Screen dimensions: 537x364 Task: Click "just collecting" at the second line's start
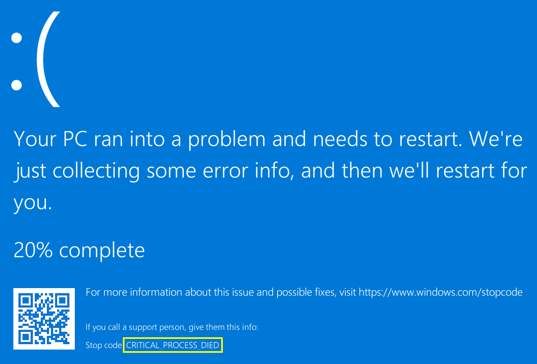[x=76, y=171]
